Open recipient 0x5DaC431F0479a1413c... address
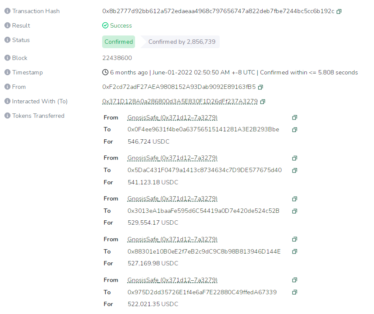374x314 pixels. point(204,170)
